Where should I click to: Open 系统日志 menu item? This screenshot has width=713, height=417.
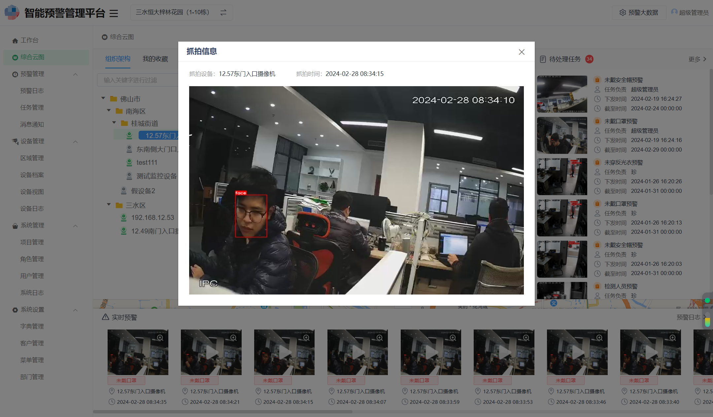coord(32,293)
